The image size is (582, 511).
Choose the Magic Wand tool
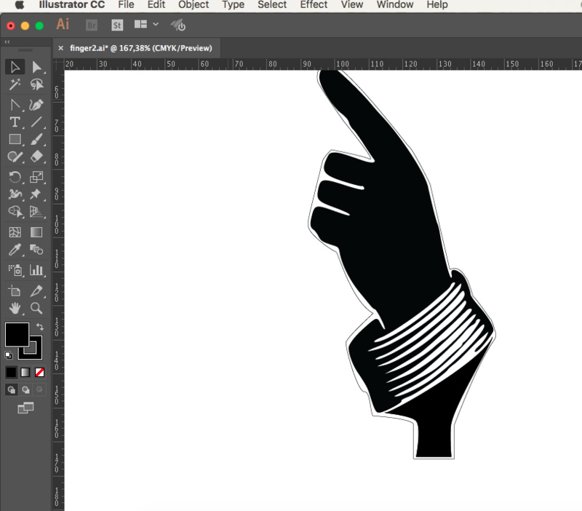(x=15, y=84)
